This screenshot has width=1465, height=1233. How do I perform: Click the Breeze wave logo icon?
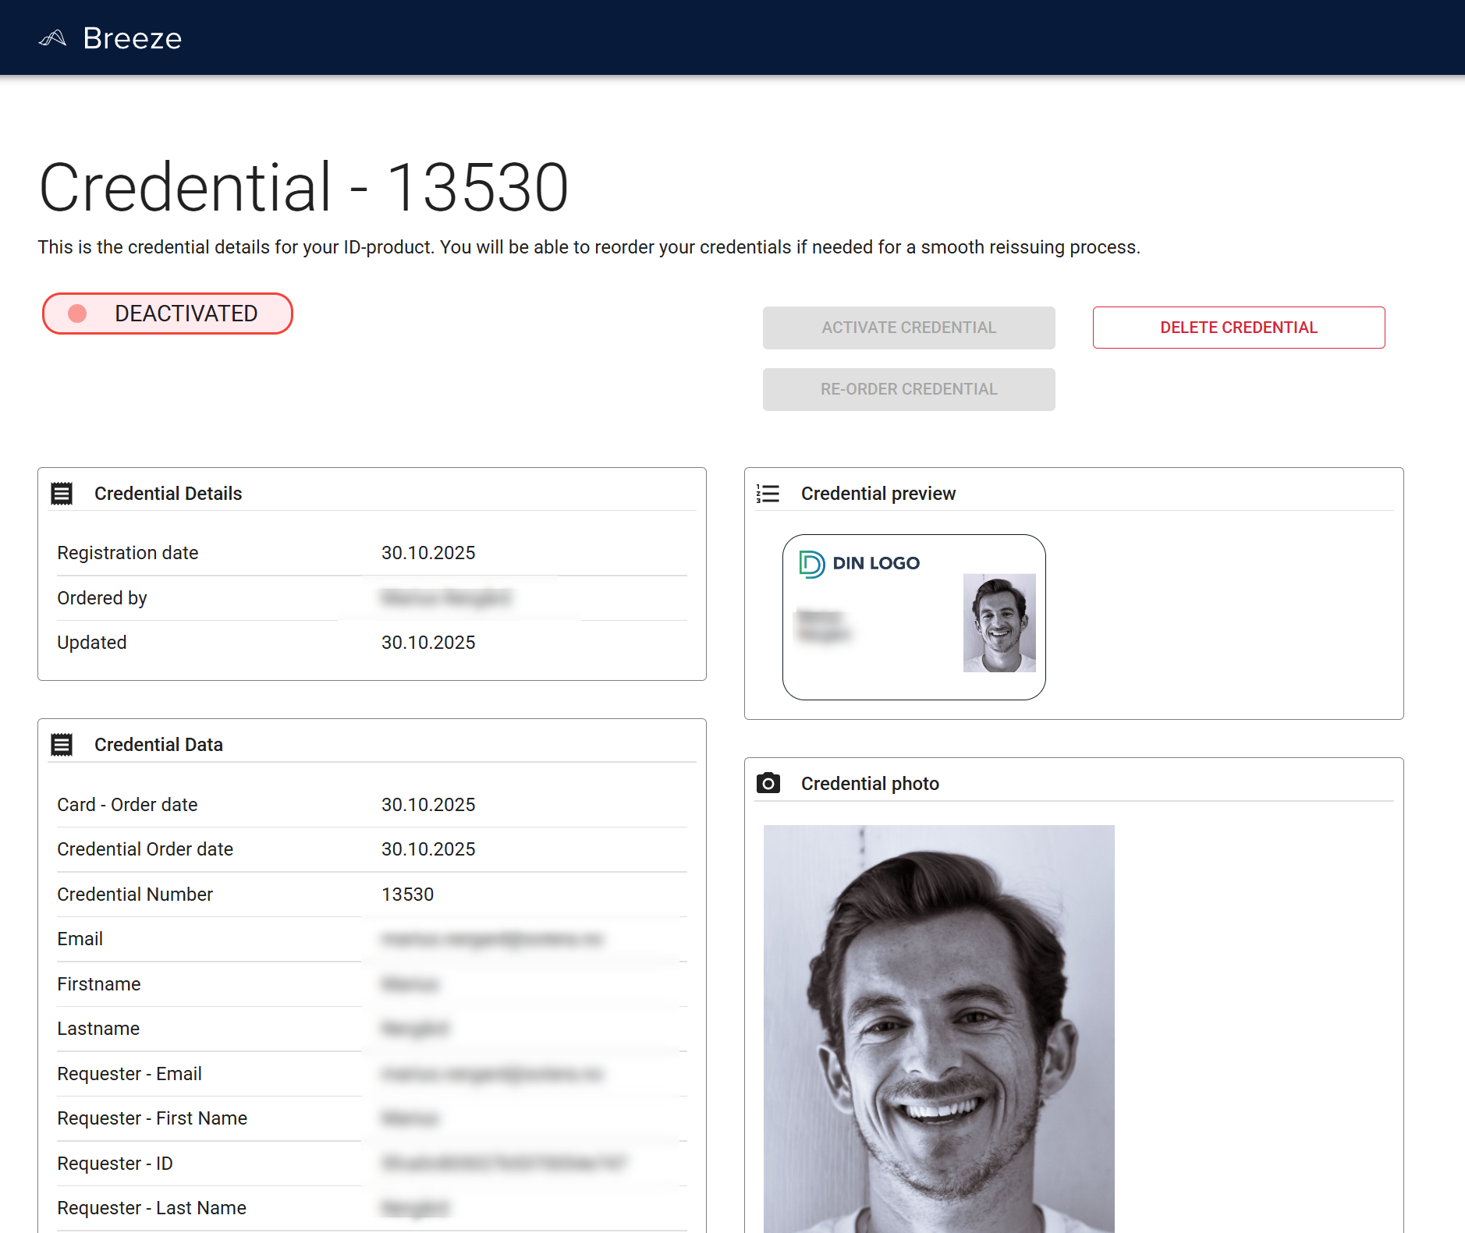pos(53,37)
